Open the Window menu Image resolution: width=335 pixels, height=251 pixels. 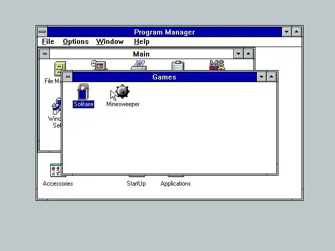tap(110, 42)
